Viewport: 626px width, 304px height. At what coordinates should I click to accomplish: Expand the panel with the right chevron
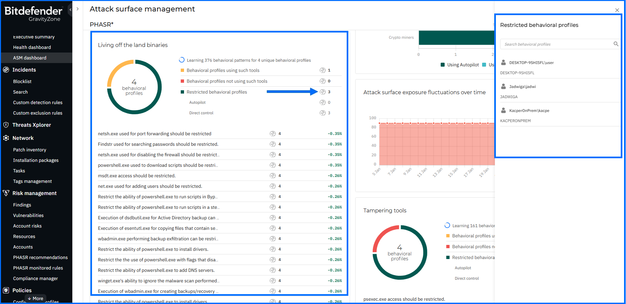78,9
